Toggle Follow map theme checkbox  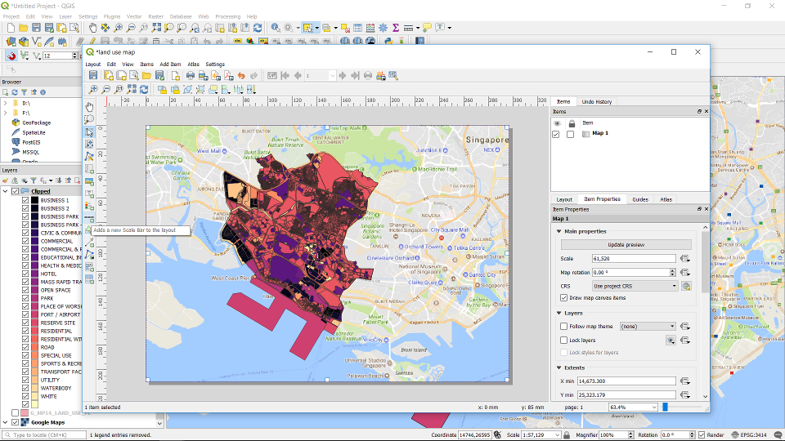pos(563,327)
